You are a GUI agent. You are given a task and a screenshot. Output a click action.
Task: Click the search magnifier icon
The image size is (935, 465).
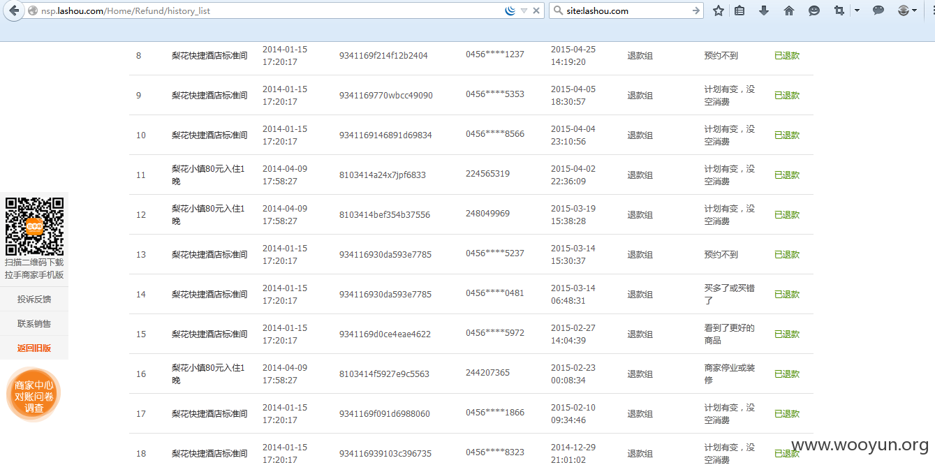[559, 10]
